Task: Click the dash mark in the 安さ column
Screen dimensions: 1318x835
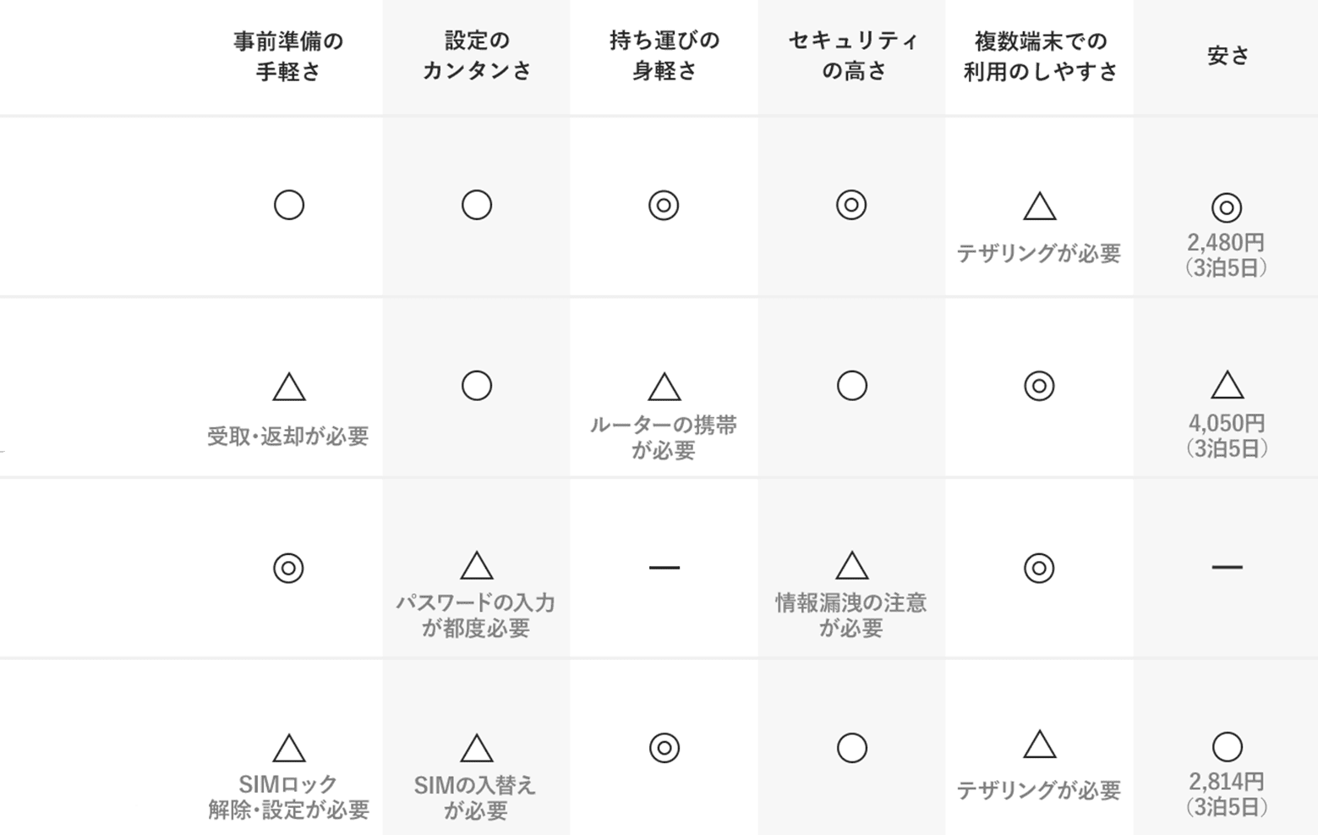Action: [x=1227, y=567]
